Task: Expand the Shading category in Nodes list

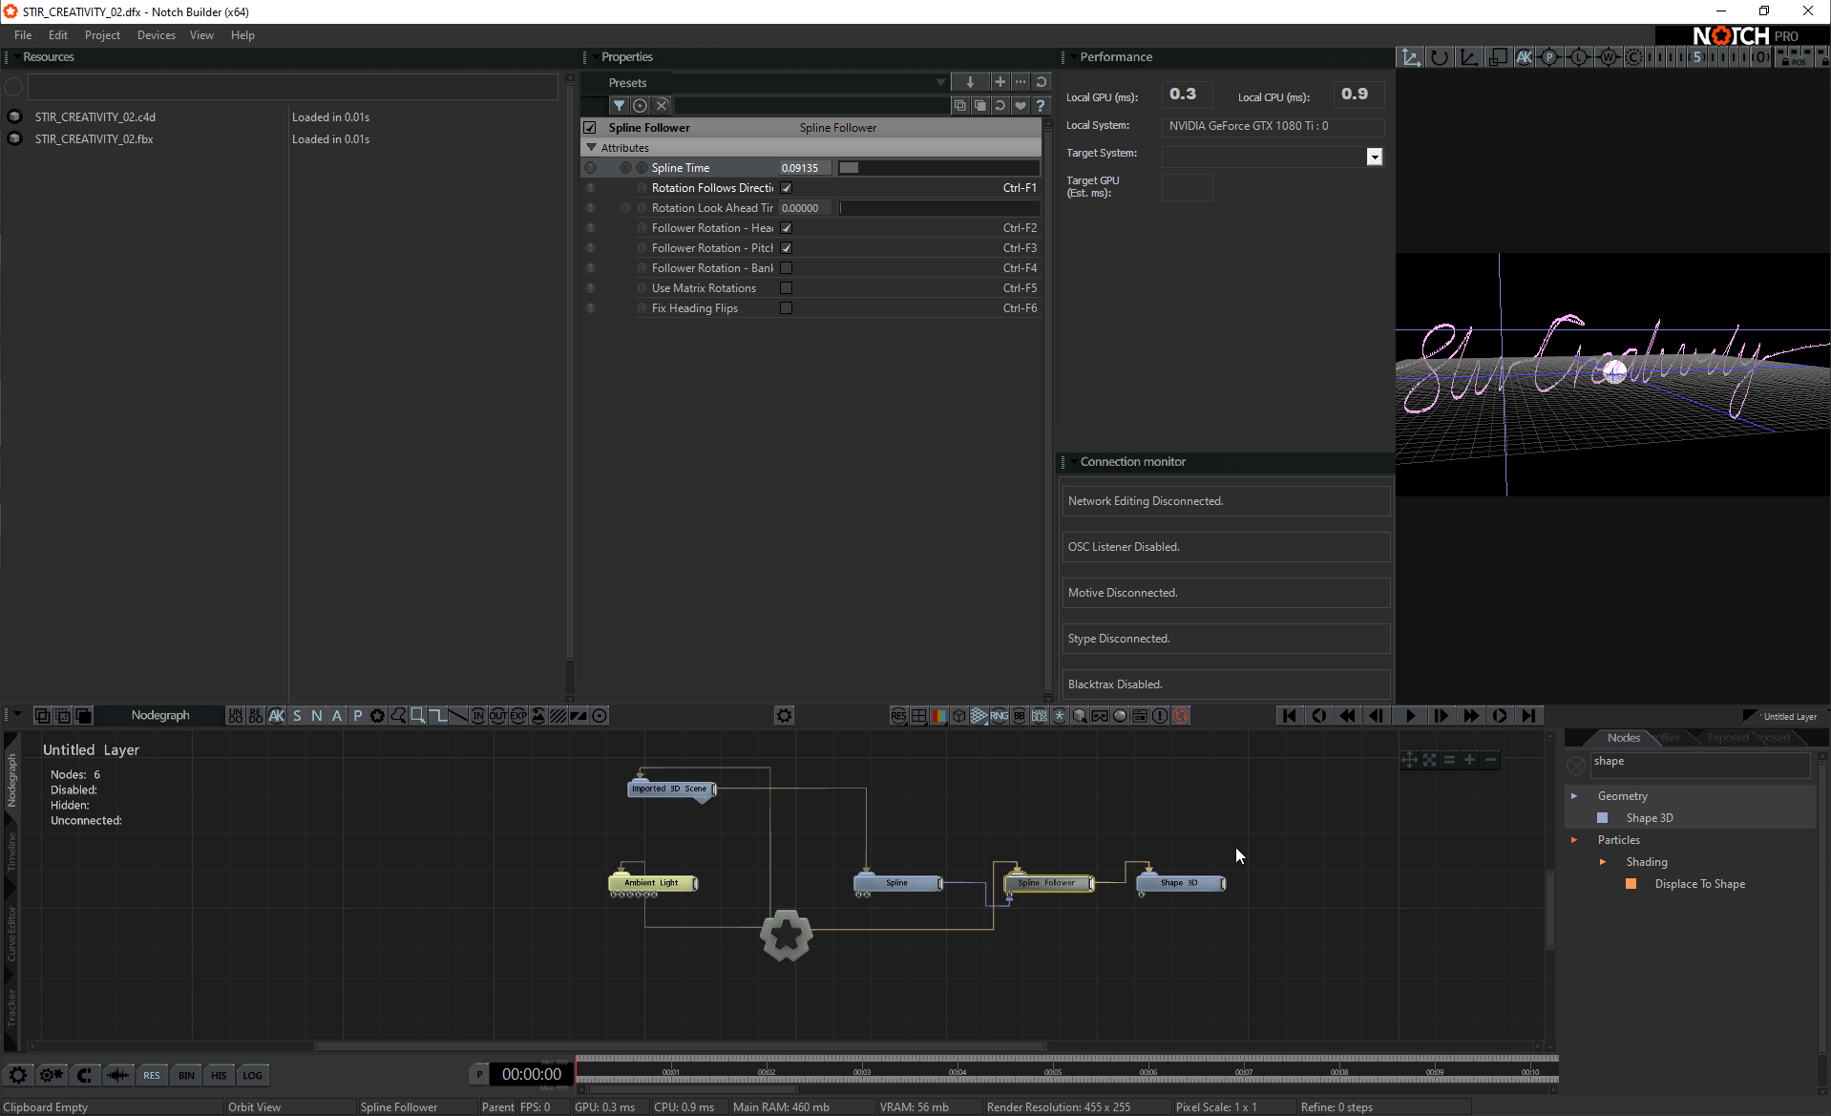Action: click(x=1603, y=862)
